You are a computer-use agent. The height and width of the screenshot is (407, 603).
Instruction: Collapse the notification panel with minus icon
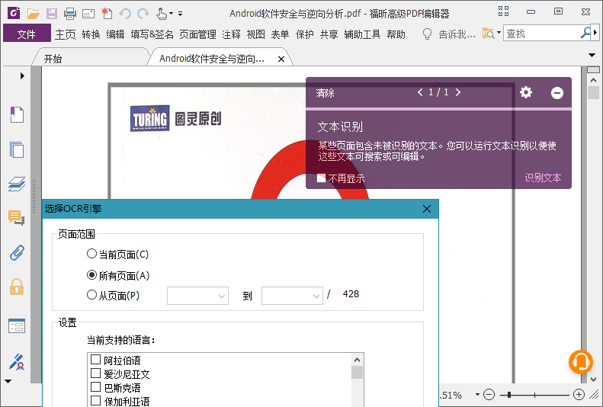tap(556, 93)
